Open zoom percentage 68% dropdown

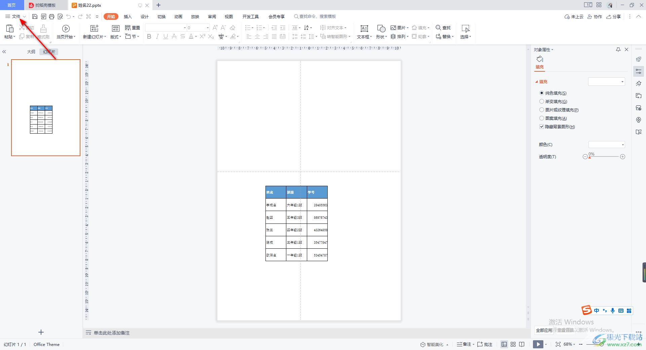(x=569, y=344)
